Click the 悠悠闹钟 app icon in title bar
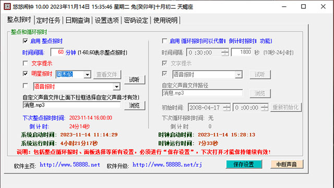The height and width of the screenshot is (188, 334). (7, 6)
